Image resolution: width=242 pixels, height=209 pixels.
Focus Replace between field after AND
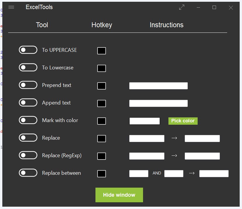tap(174, 174)
